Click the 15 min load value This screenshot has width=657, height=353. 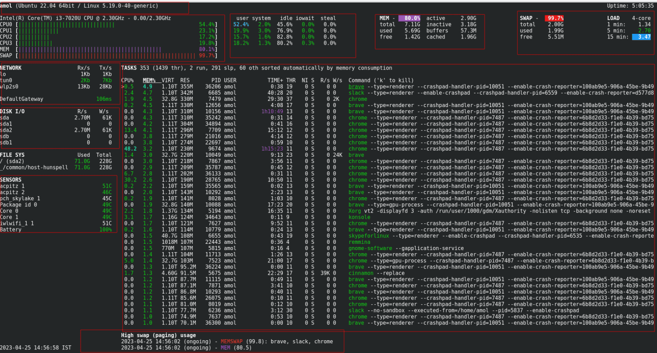point(642,37)
